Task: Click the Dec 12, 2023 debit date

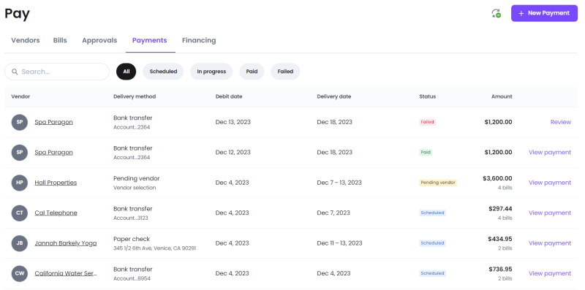Action: (233, 152)
